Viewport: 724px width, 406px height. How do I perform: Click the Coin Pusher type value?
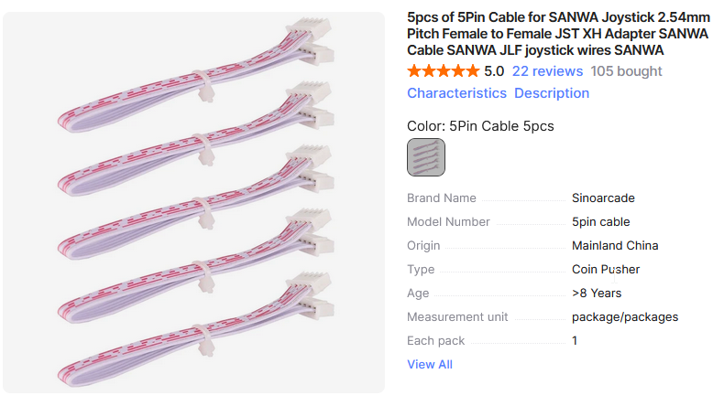pyautogui.click(x=606, y=269)
